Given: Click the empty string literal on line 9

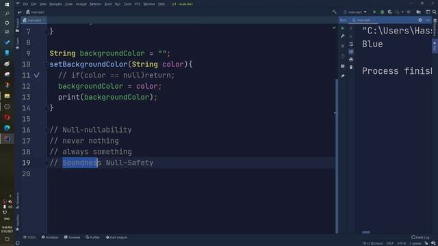Looking at the screenshot, I should (162, 53).
